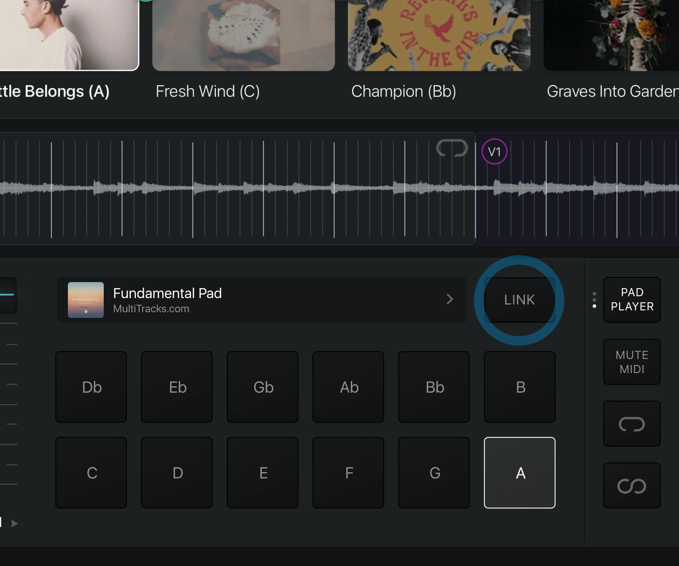Click the V1 section marker on the timeline
This screenshot has height=566, width=679.
click(494, 151)
